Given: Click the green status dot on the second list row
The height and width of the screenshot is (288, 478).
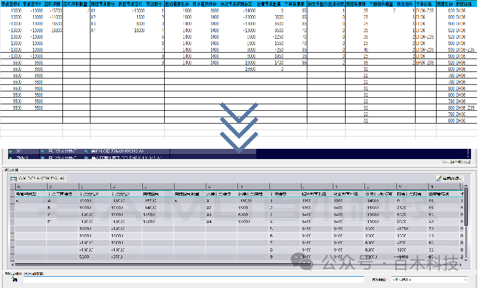Looking at the screenshot, I should pos(10,159).
